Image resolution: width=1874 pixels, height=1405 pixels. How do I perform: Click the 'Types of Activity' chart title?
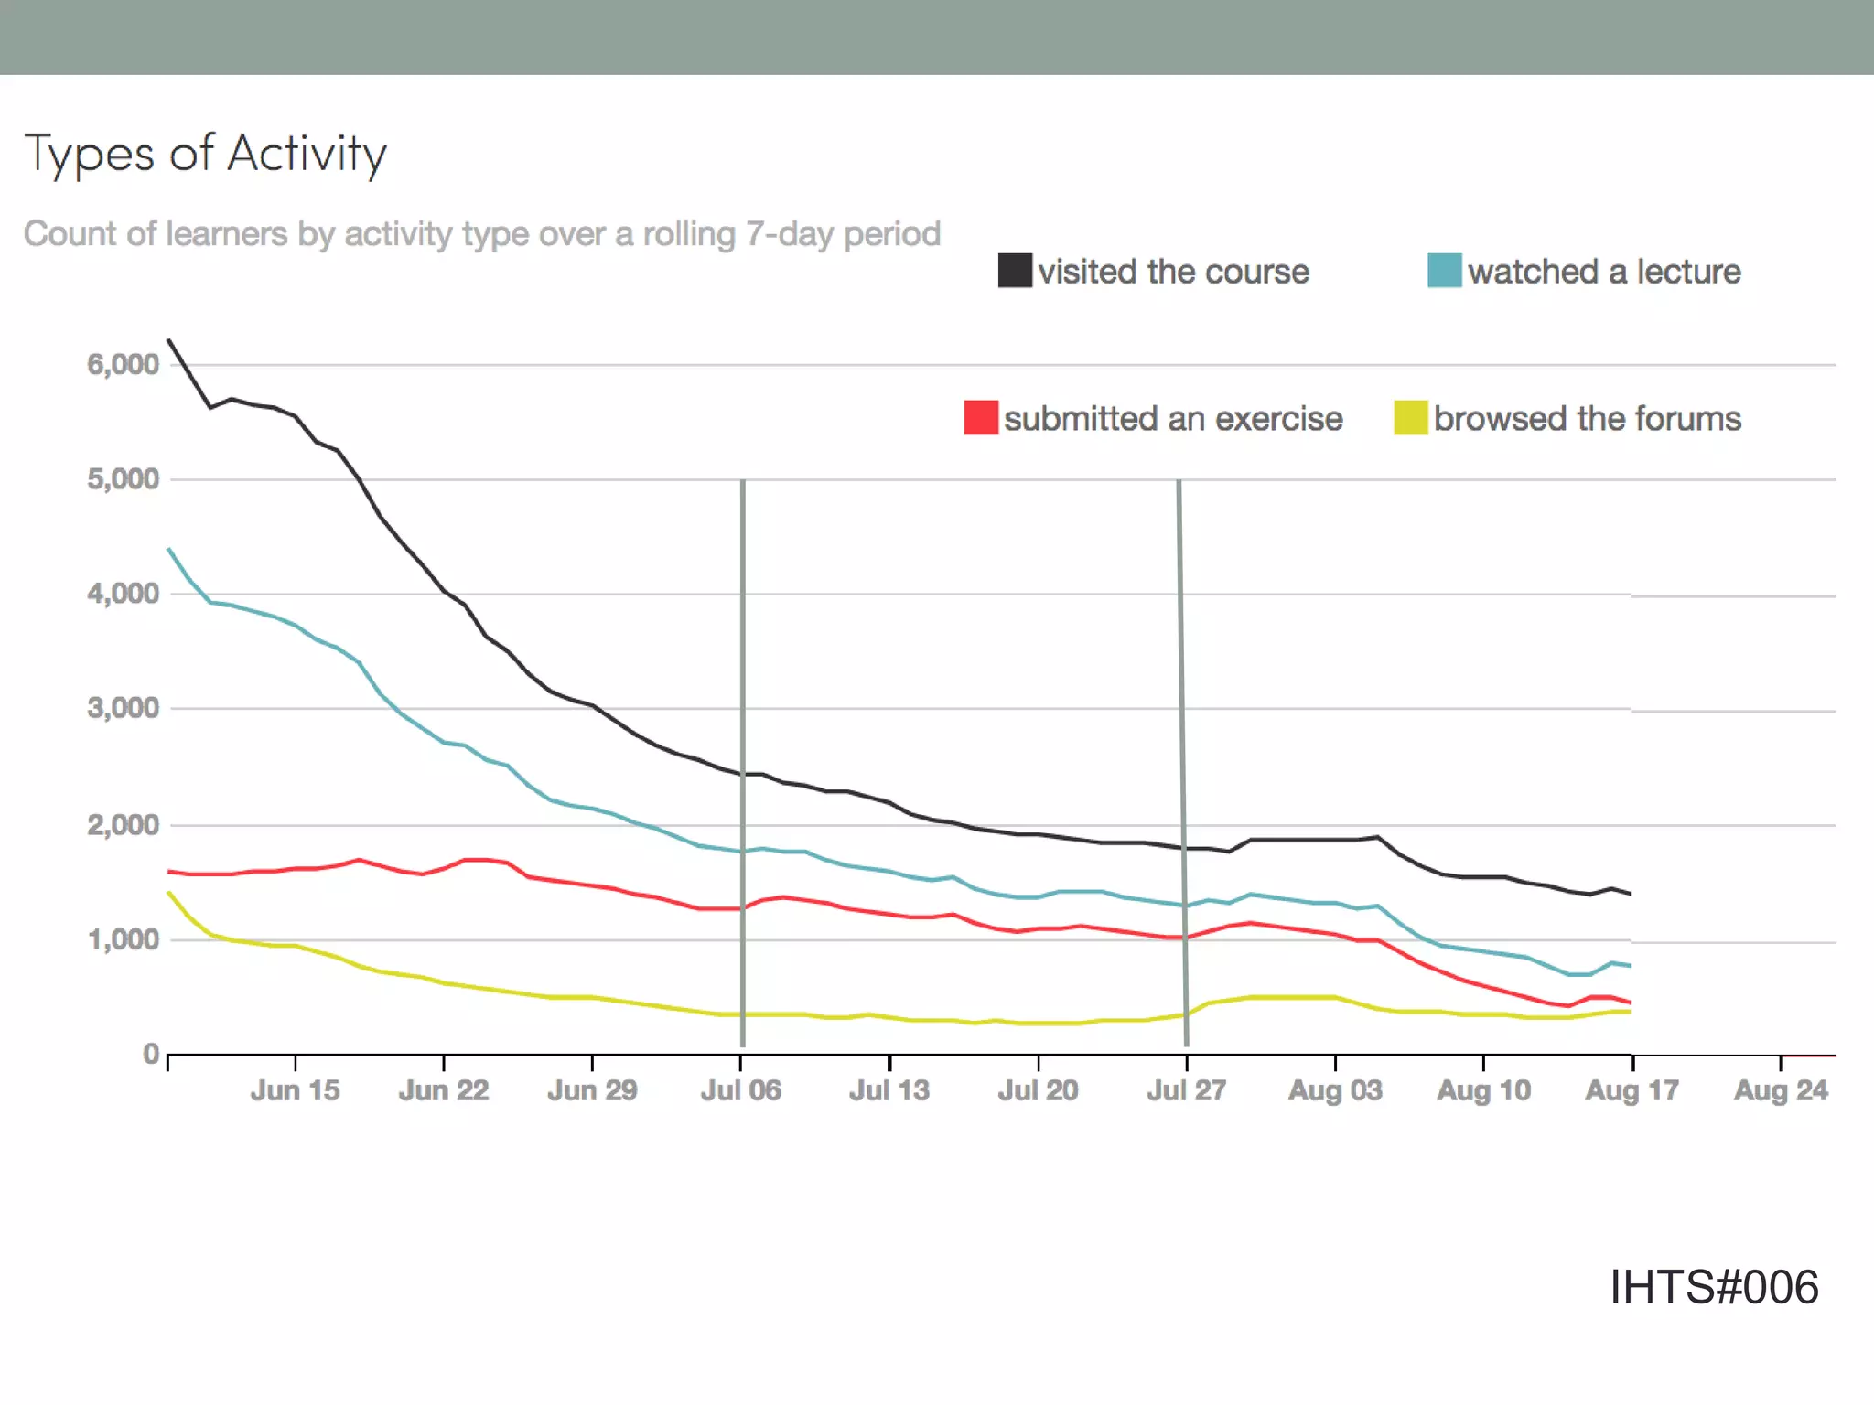(206, 154)
